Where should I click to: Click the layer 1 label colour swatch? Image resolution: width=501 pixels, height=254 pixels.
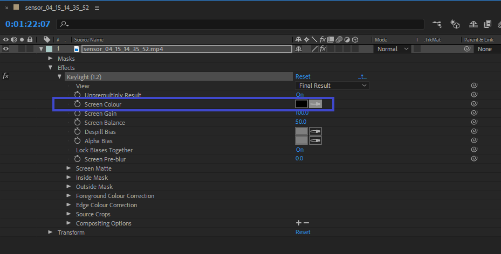[x=49, y=49]
